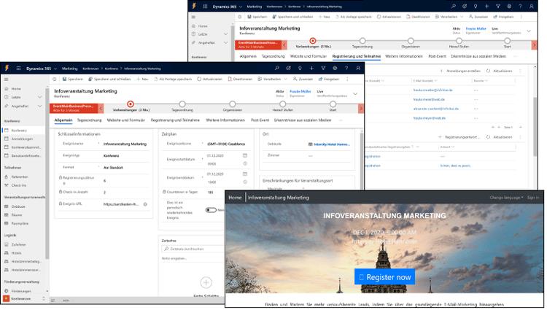This screenshot has width=547, height=310.
Task: Open calendar picker for Ereignisstartdatum
Action: pyautogui.click(x=245, y=155)
